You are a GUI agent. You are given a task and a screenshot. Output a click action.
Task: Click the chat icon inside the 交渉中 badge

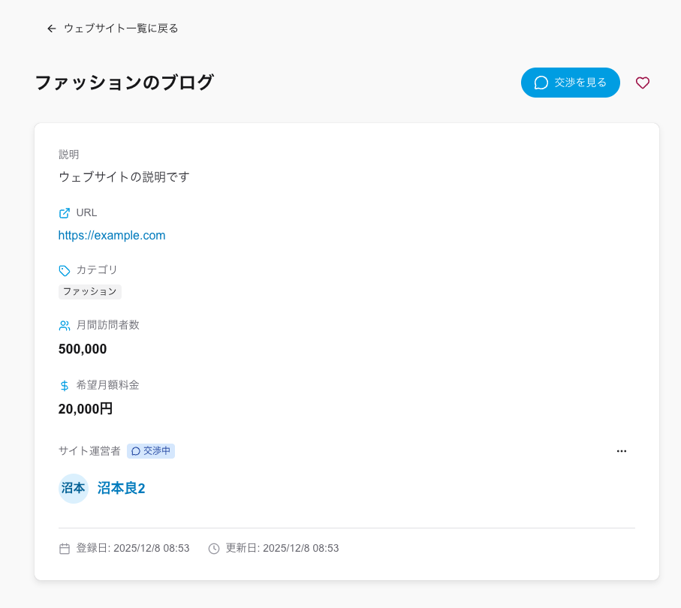click(x=135, y=451)
